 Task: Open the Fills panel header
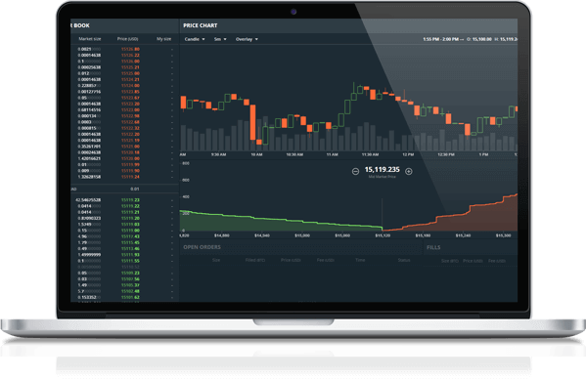[433, 247]
